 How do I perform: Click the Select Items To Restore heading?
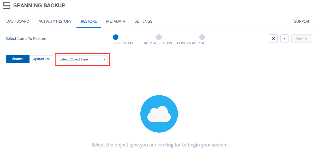click(26, 38)
